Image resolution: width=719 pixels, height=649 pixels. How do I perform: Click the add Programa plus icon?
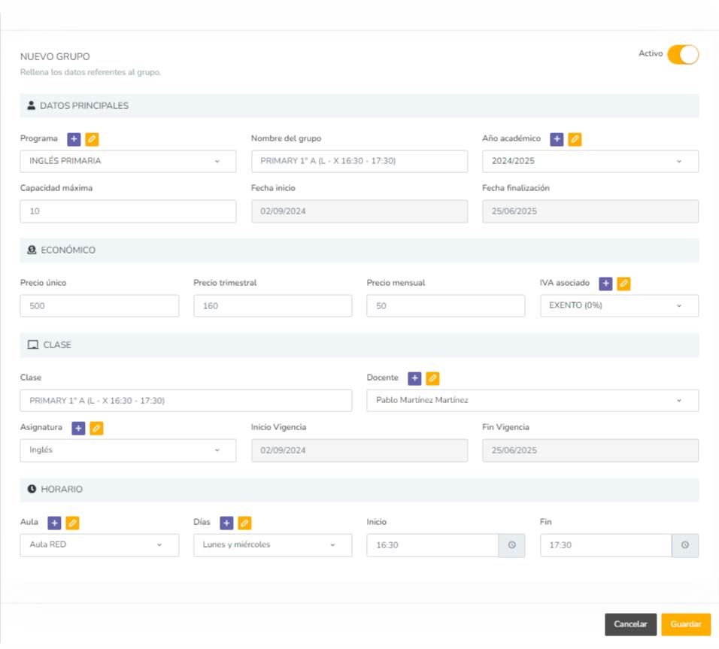74,139
